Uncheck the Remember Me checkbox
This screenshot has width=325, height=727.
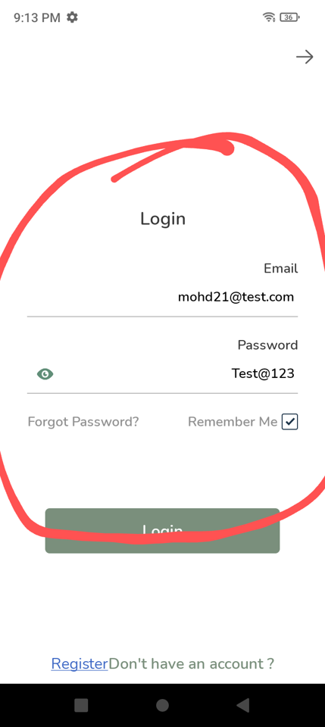[x=289, y=422]
